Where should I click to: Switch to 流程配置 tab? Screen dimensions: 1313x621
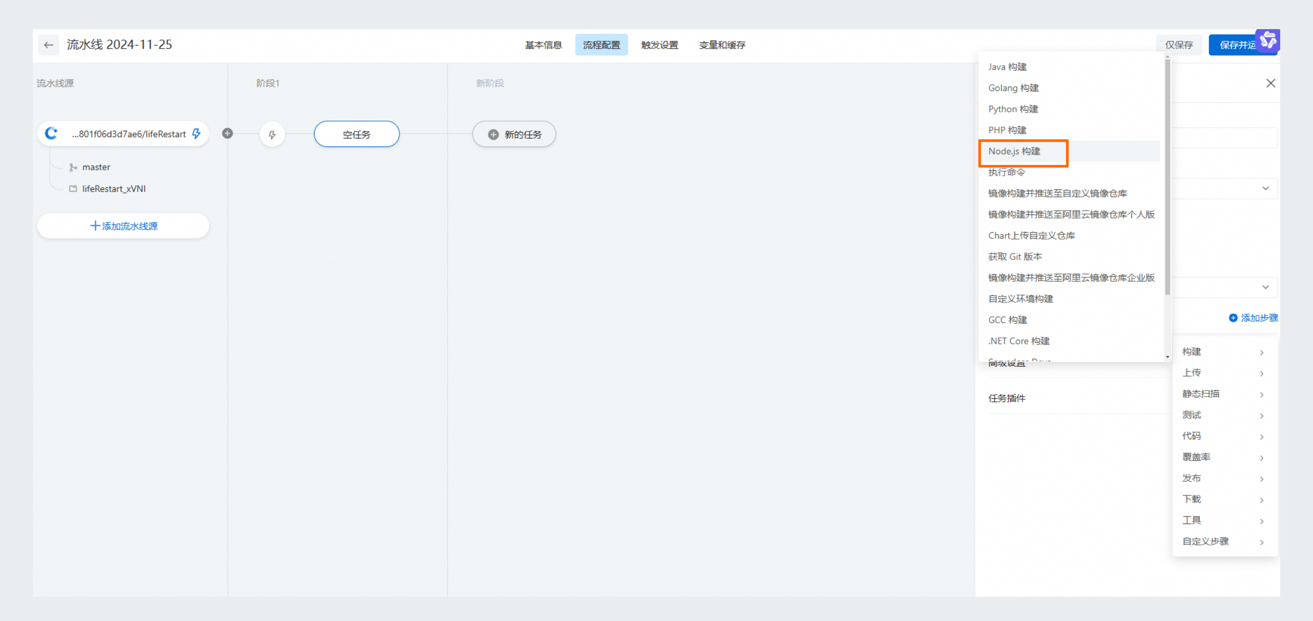click(x=601, y=45)
